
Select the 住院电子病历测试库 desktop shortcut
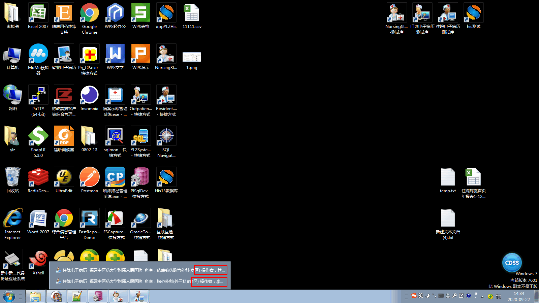(448, 19)
